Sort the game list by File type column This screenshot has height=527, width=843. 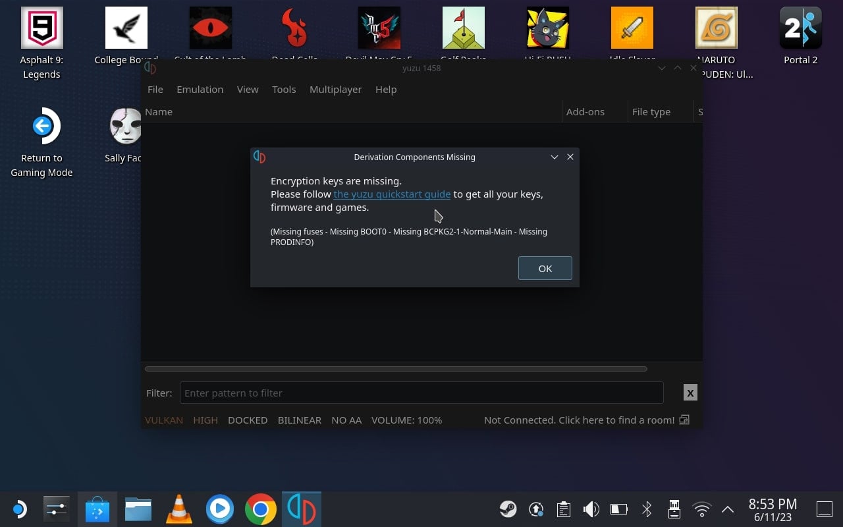[x=661, y=112]
